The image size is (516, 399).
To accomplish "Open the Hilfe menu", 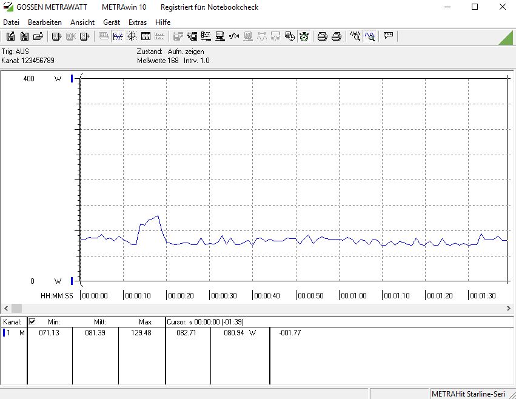I will pos(163,22).
